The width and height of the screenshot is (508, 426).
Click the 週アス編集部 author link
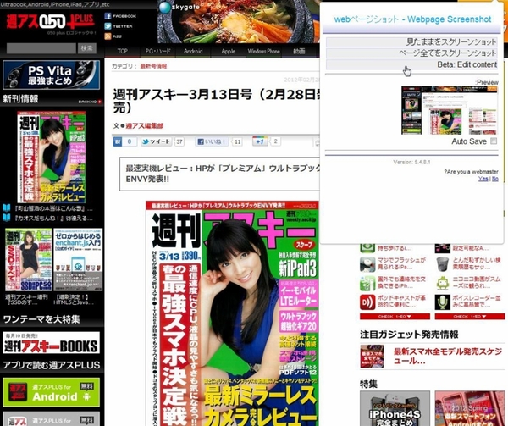point(145,126)
